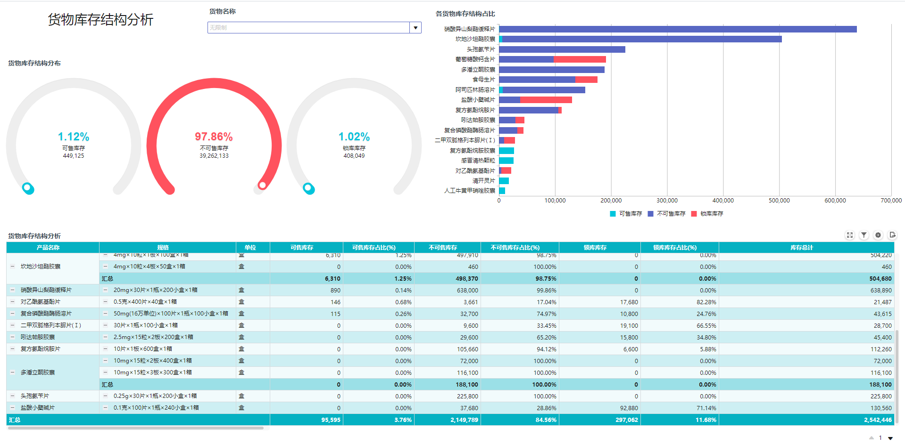Toggle 锁库库存 series in chart legend
This screenshot has height=445, width=905.
(x=707, y=214)
